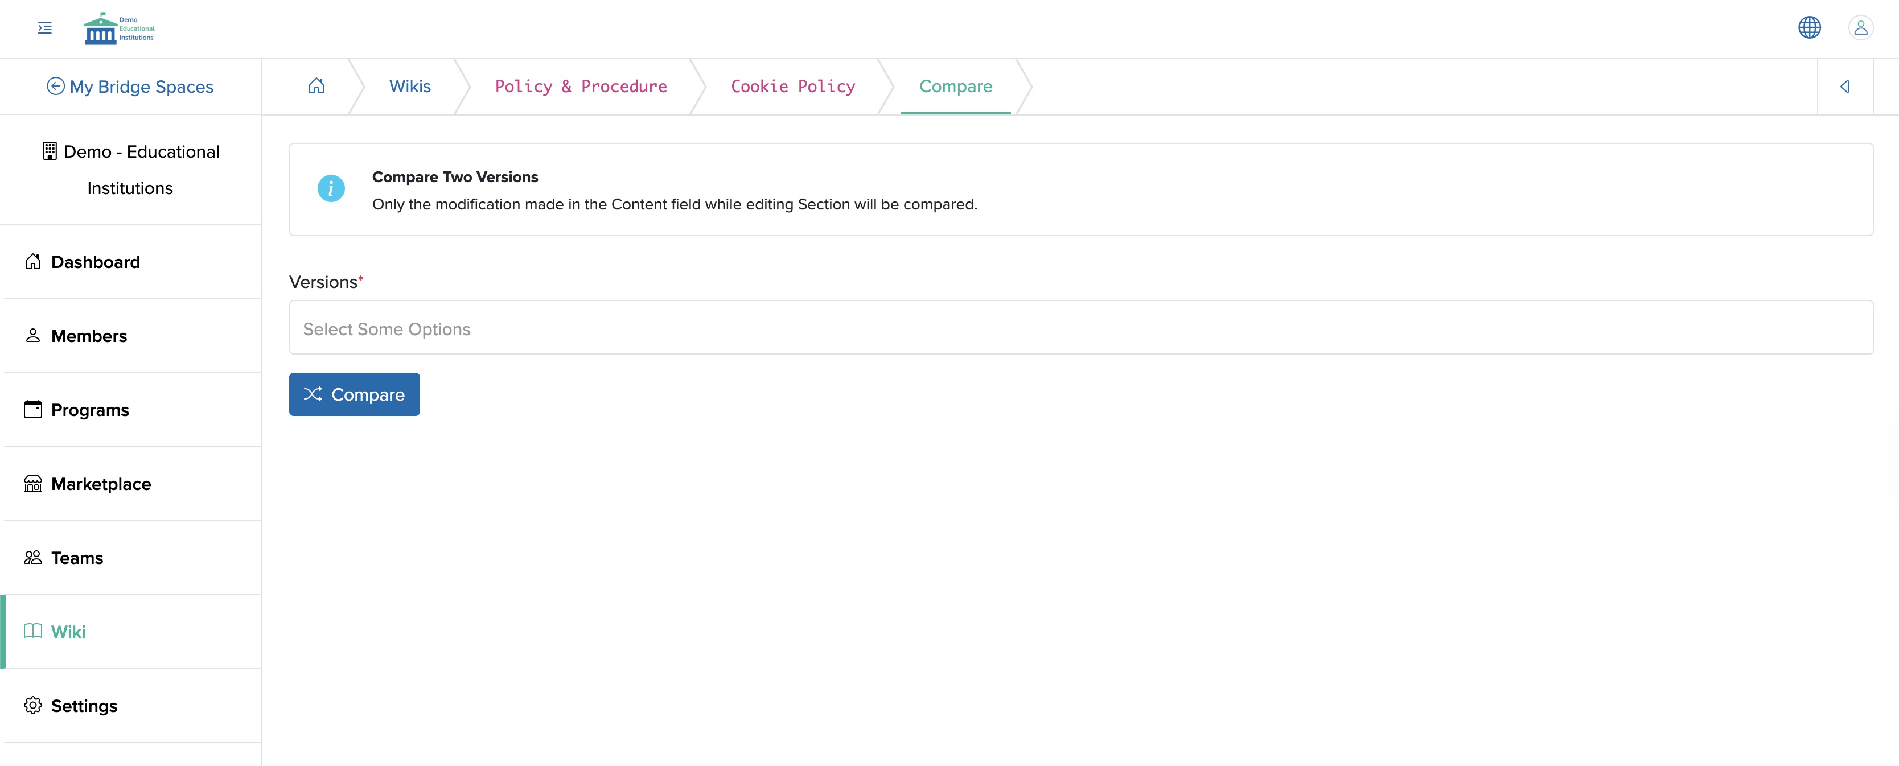
Task: Open Settings in the sidebar
Action: (x=131, y=706)
